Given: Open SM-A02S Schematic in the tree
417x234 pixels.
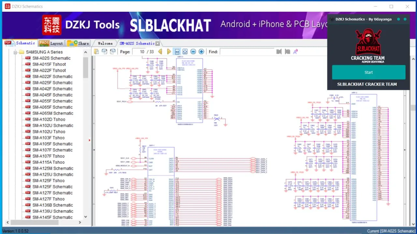Looking at the screenshot, I should (51, 58).
